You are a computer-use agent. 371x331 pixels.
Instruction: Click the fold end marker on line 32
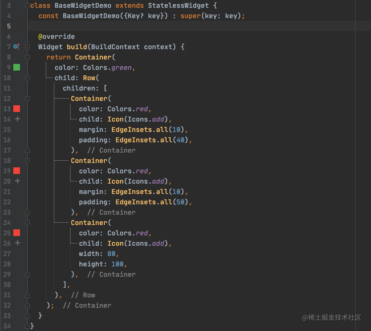[x=27, y=306]
